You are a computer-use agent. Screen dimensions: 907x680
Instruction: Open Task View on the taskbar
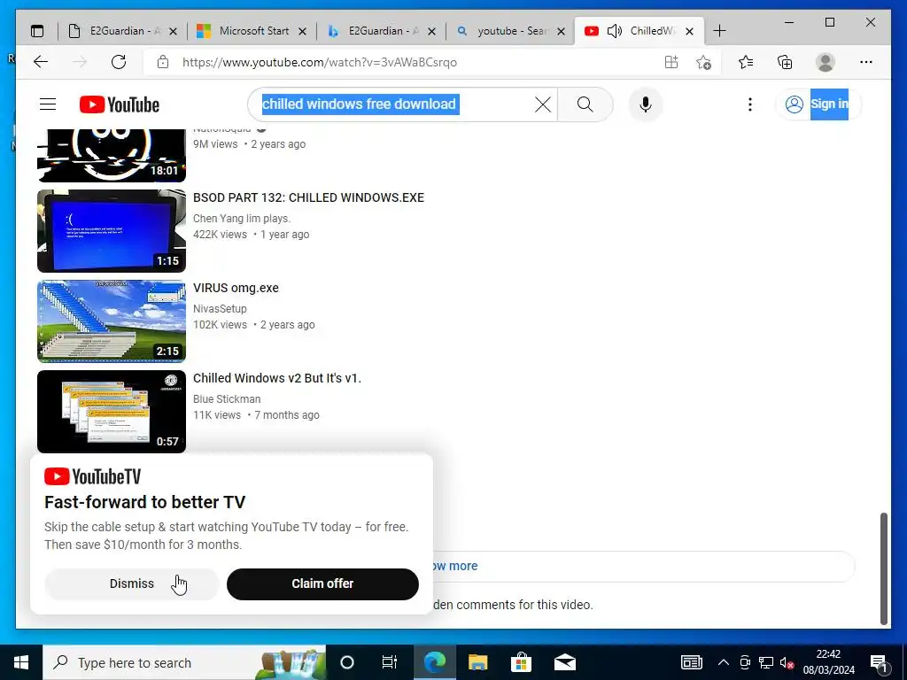pos(390,662)
